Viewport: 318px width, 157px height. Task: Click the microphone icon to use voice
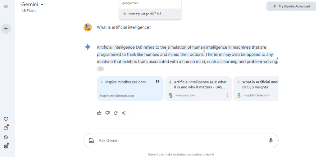270,140
